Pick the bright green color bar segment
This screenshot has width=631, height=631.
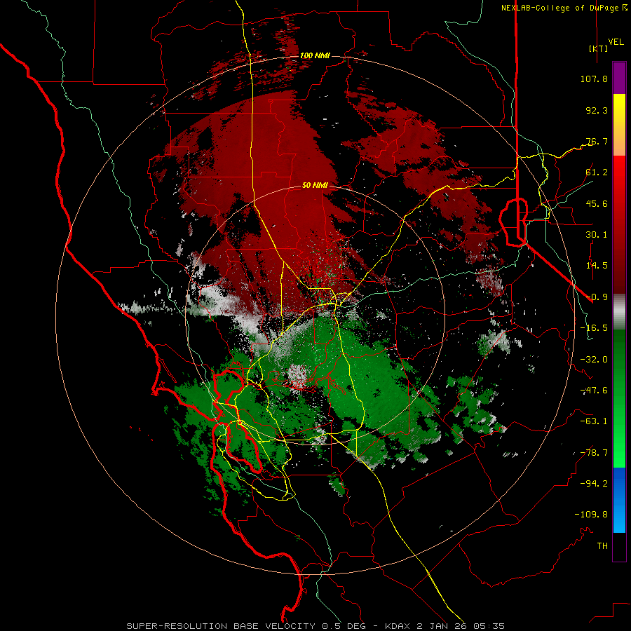(x=619, y=451)
